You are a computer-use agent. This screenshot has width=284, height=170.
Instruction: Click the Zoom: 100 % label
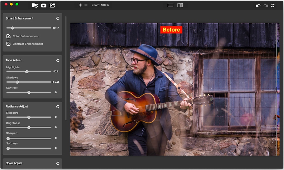pyautogui.click(x=100, y=5)
